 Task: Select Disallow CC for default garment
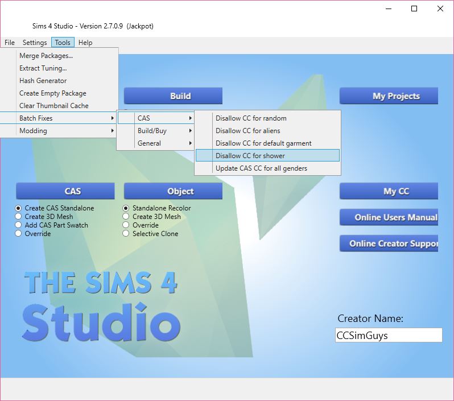[x=267, y=143]
